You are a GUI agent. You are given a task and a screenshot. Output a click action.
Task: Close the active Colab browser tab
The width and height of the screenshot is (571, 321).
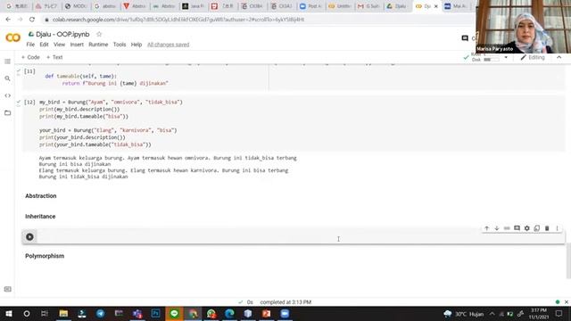coord(436,6)
